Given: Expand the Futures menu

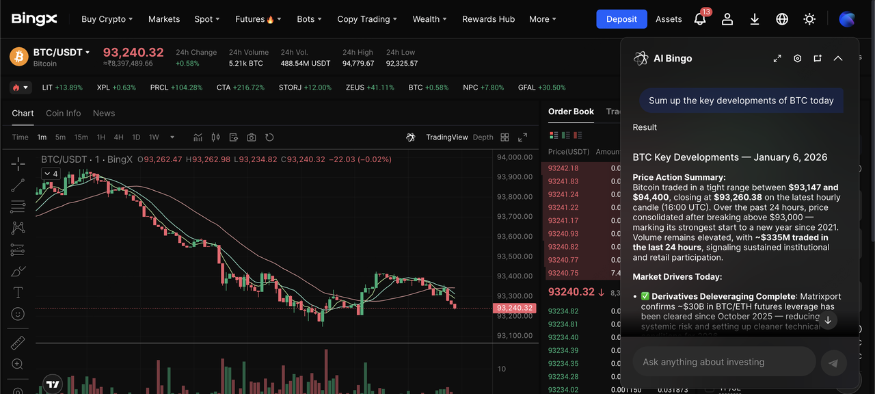Looking at the screenshot, I should 258,19.
